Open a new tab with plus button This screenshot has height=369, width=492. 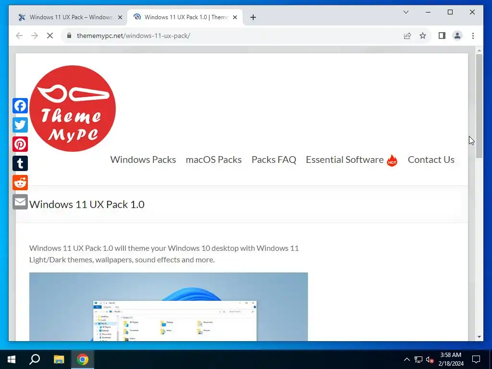[253, 17]
